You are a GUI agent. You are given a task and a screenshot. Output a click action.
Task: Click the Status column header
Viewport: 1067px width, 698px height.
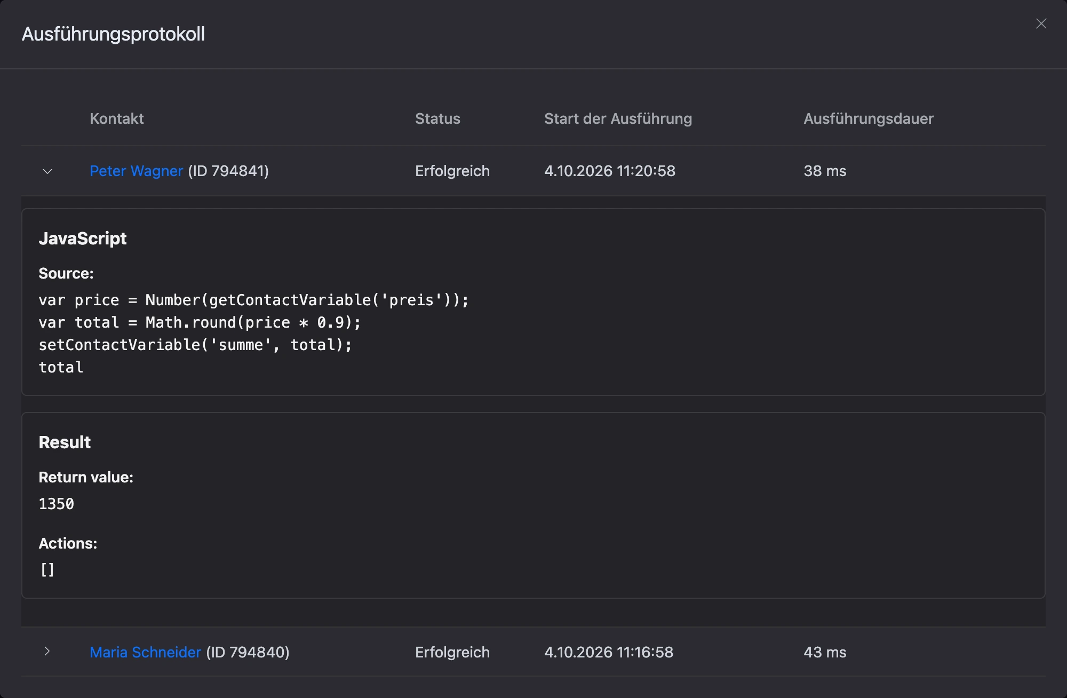[437, 118]
